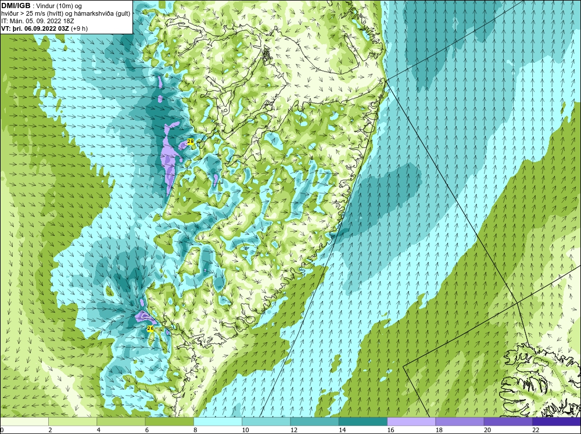The width and height of the screenshot is (581, 434).
Task: Select the DMI/IGB title text
Action: click(16, 6)
